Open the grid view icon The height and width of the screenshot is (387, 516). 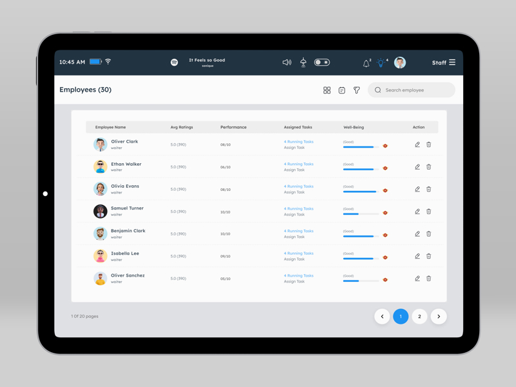pos(327,90)
